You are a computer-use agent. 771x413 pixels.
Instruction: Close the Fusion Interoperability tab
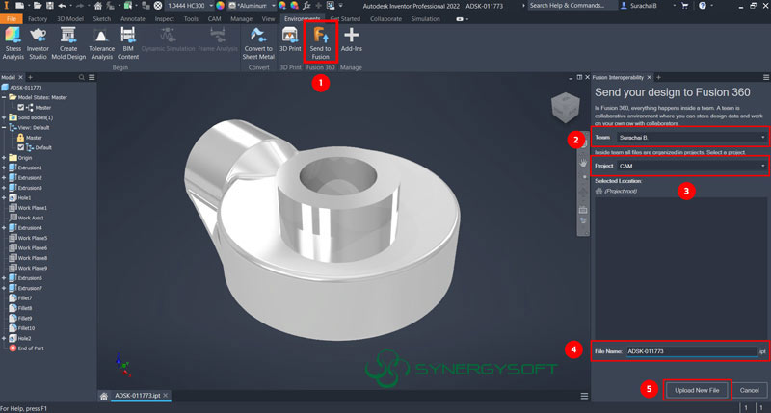649,77
